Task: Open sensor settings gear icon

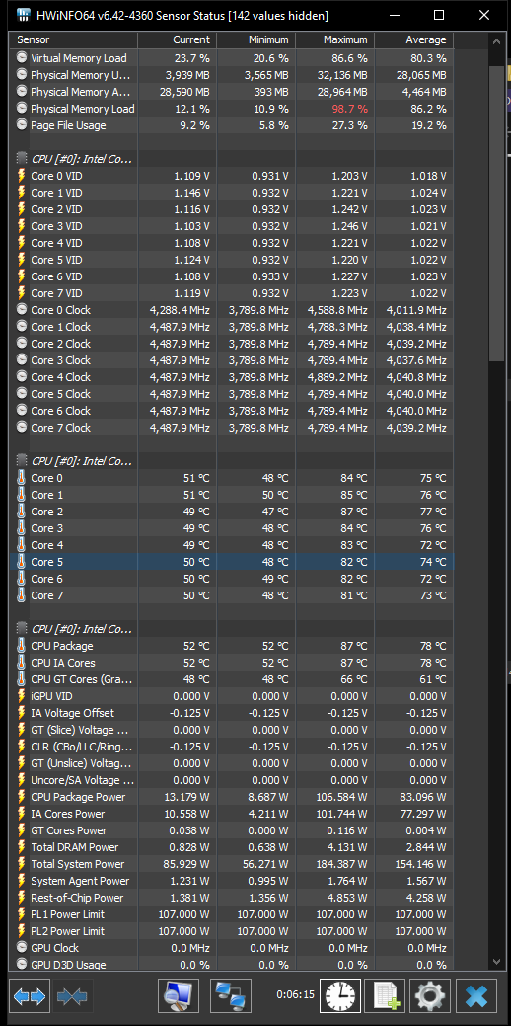Action: coord(430,996)
